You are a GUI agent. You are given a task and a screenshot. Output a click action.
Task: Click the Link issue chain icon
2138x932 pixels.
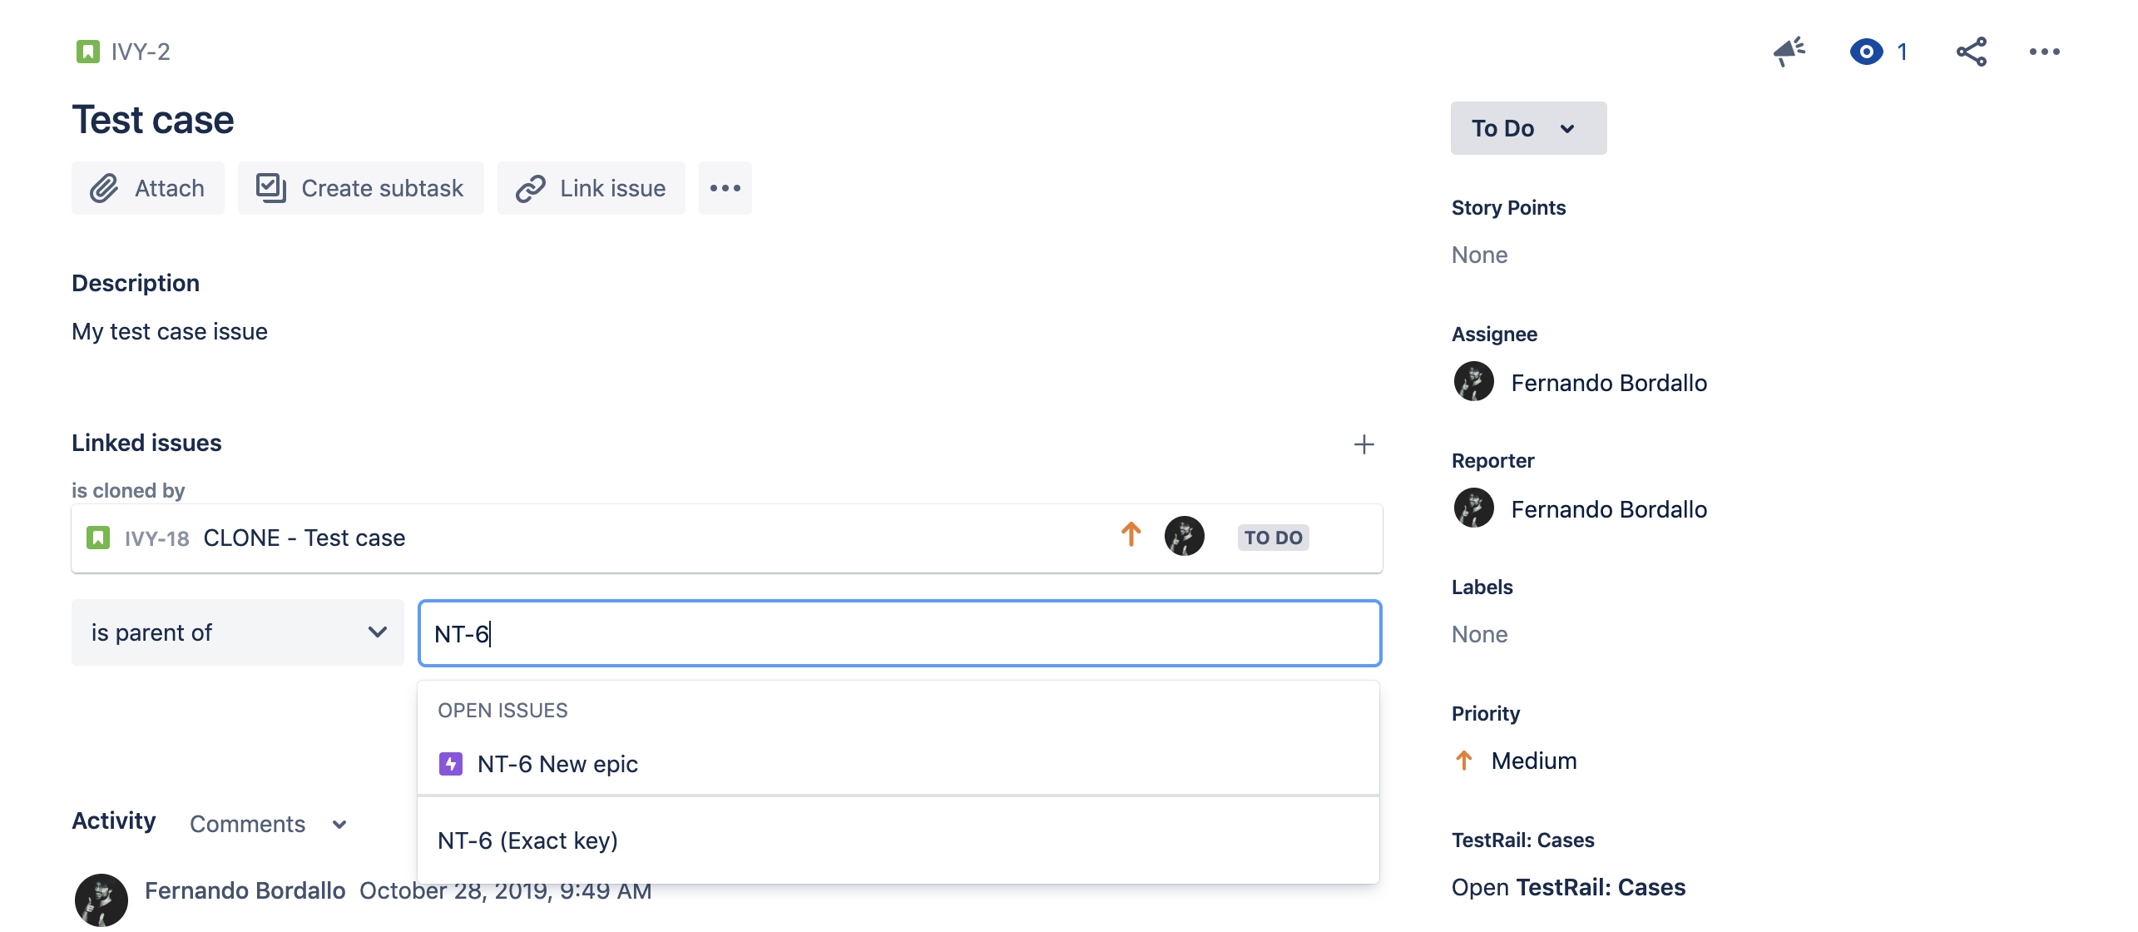point(530,187)
